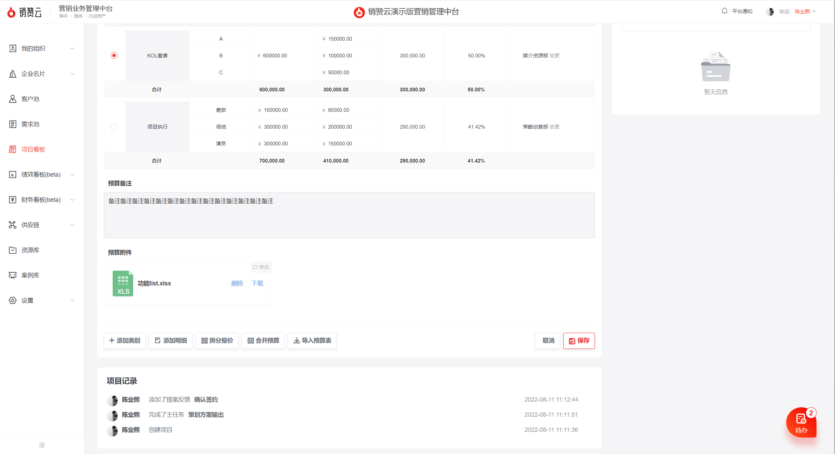Click the 案例库 presentation icon

tap(12, 275)
